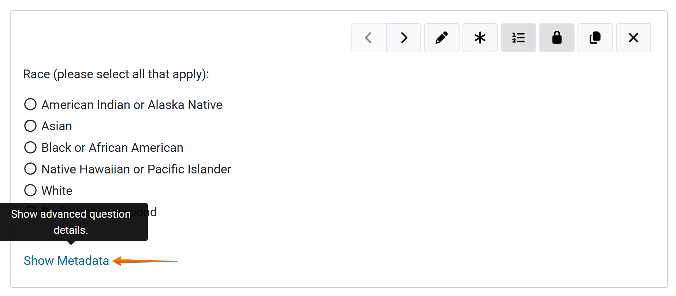This screenshot has height=296, width=676.
Task: Click the 'Black or African American' label text
Action: [x=112, y=147]
